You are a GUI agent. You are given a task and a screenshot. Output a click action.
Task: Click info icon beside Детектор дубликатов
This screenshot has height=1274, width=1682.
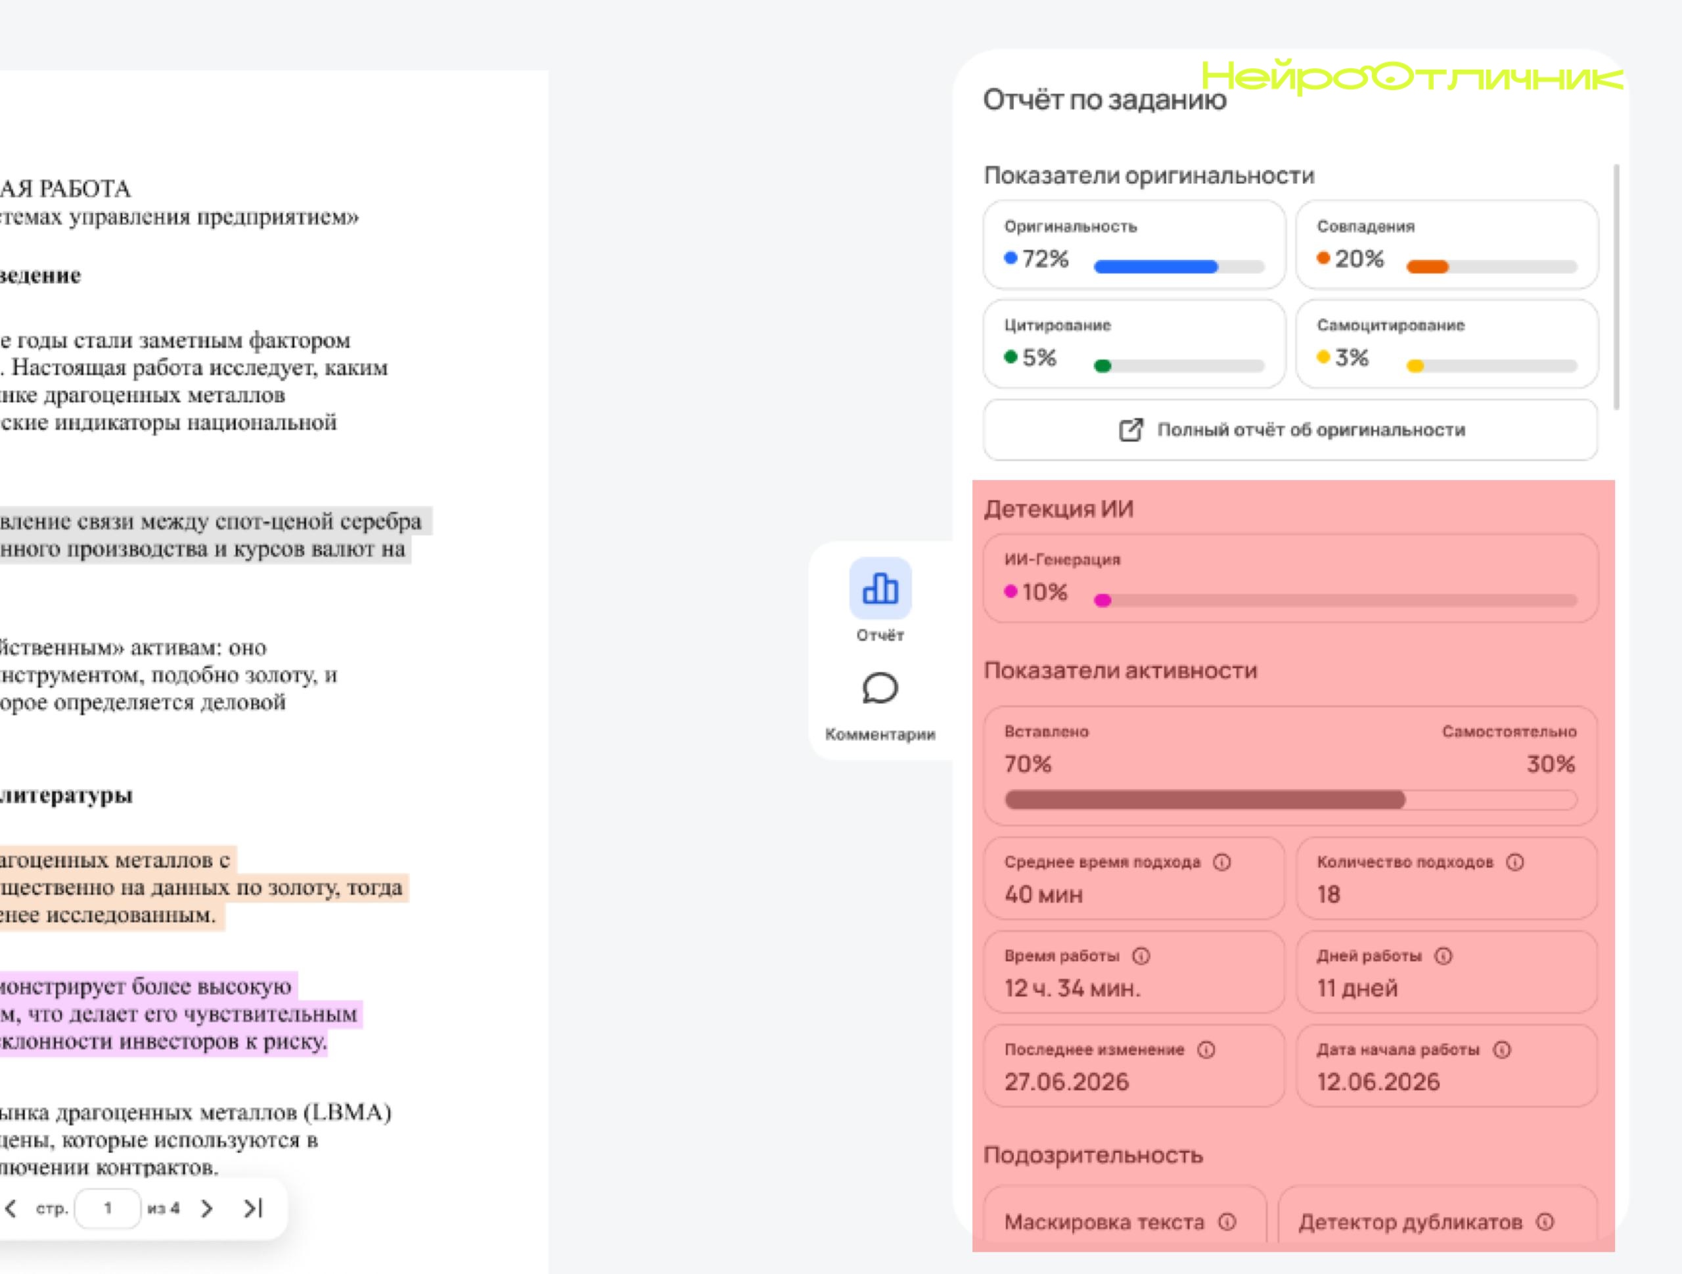1545,1221
